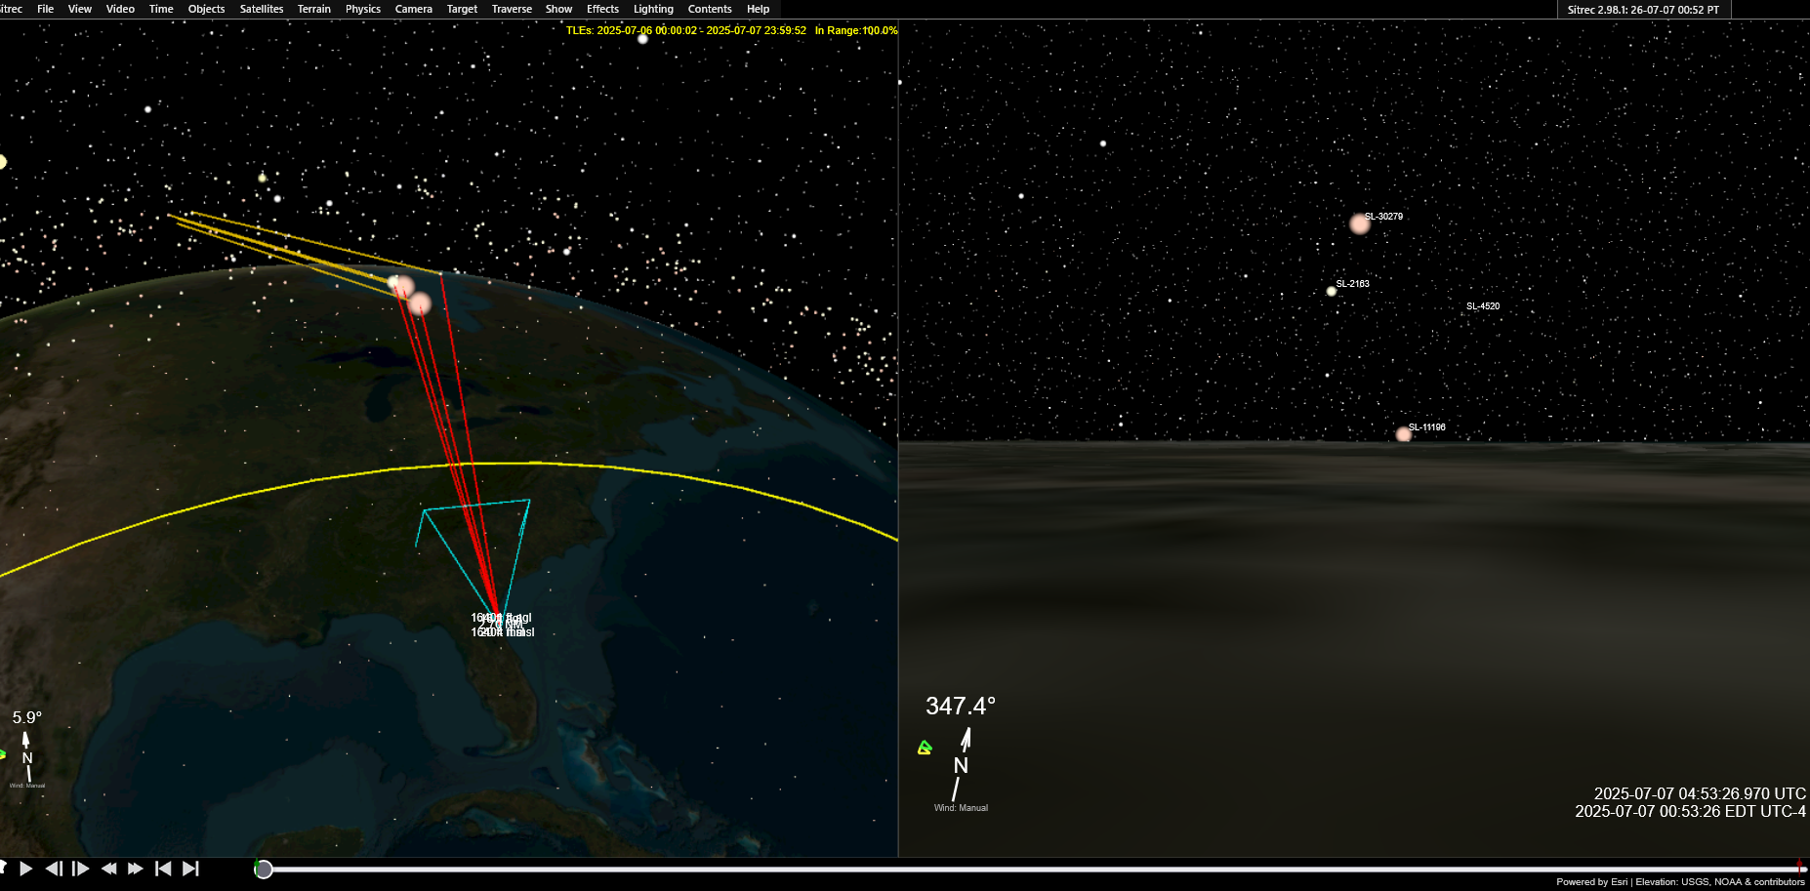Viewport: 1810px width, 891px height.
Task: Open the Effects menu
Action: point(602,9)
